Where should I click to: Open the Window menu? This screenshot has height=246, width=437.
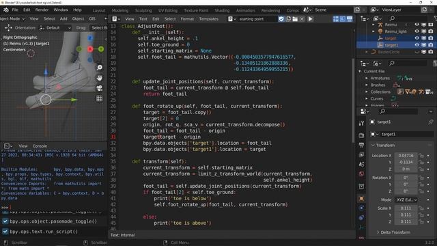coord(61,10)
